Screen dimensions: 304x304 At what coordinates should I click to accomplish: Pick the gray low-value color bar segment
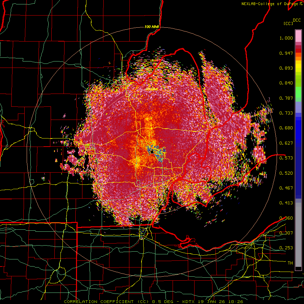tap(298, 235)
